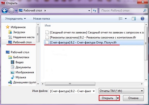This screenshot has width=149, height=105.
Task: Click the navigation pane vertical scrollbar thumb
Action: [38, 35]
